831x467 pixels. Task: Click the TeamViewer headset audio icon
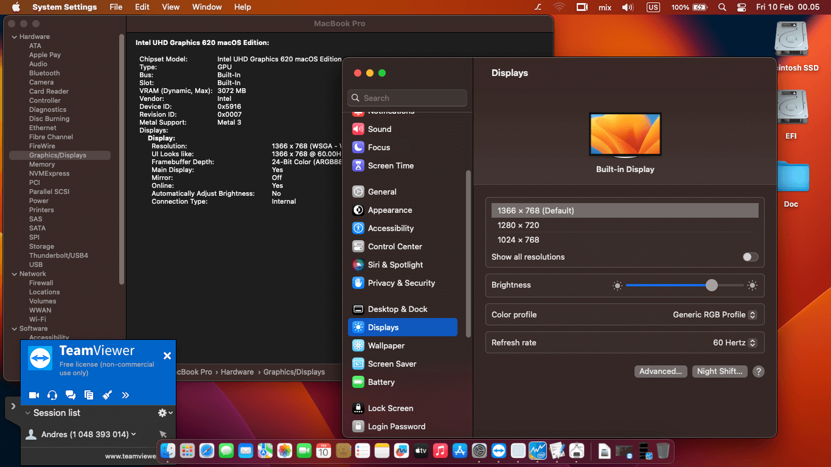[x=52, y=395]
